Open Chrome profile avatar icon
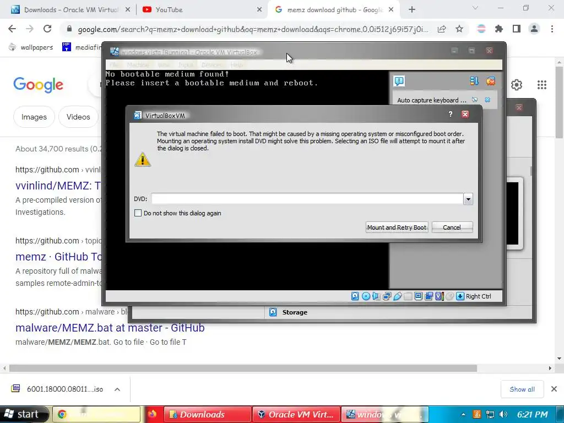This screenshot has width=564, height=423. [534, 29]
